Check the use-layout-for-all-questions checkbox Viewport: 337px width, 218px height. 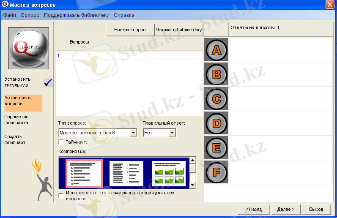(61, 196)
